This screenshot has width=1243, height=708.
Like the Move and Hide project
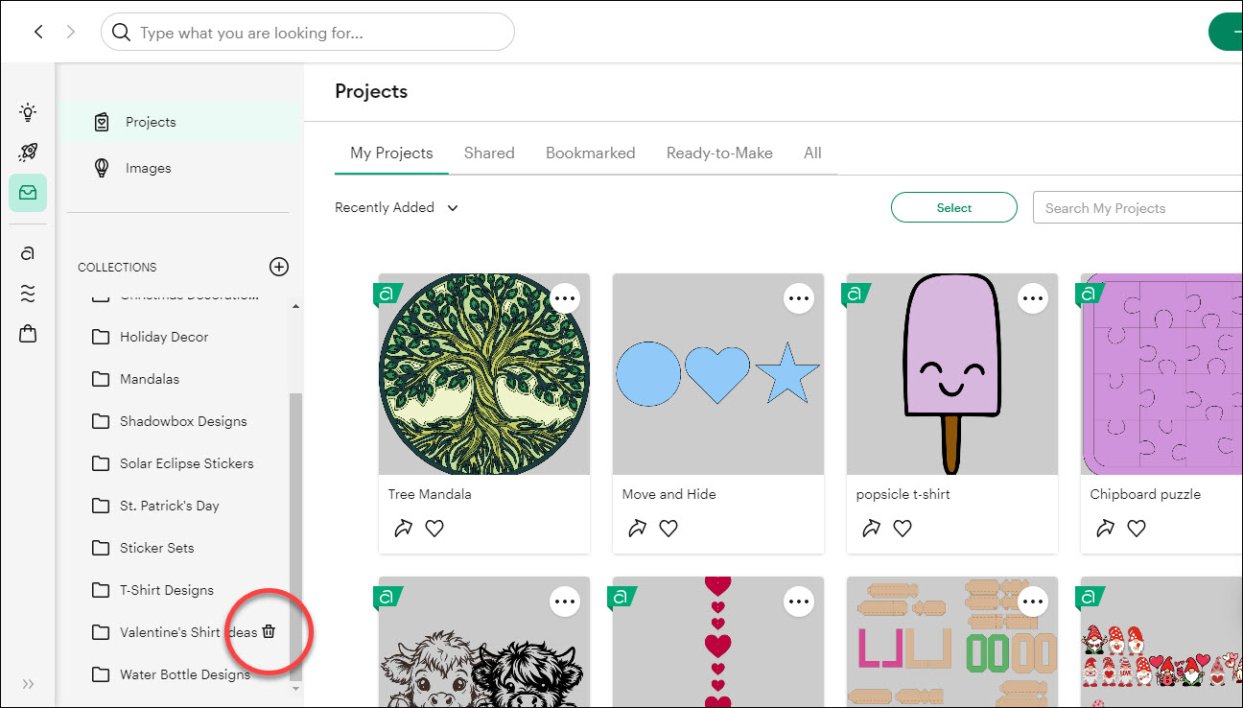pos(668,528)
